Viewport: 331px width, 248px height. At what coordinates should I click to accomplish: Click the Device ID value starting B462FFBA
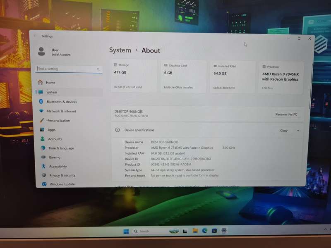[181, 159]
